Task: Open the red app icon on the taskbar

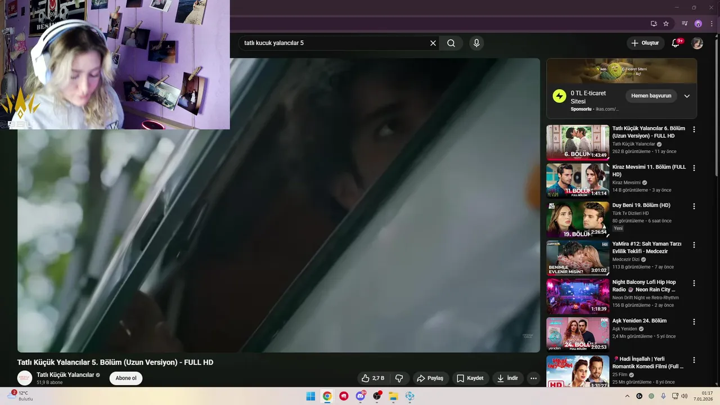Action: [x=344, y=396]
